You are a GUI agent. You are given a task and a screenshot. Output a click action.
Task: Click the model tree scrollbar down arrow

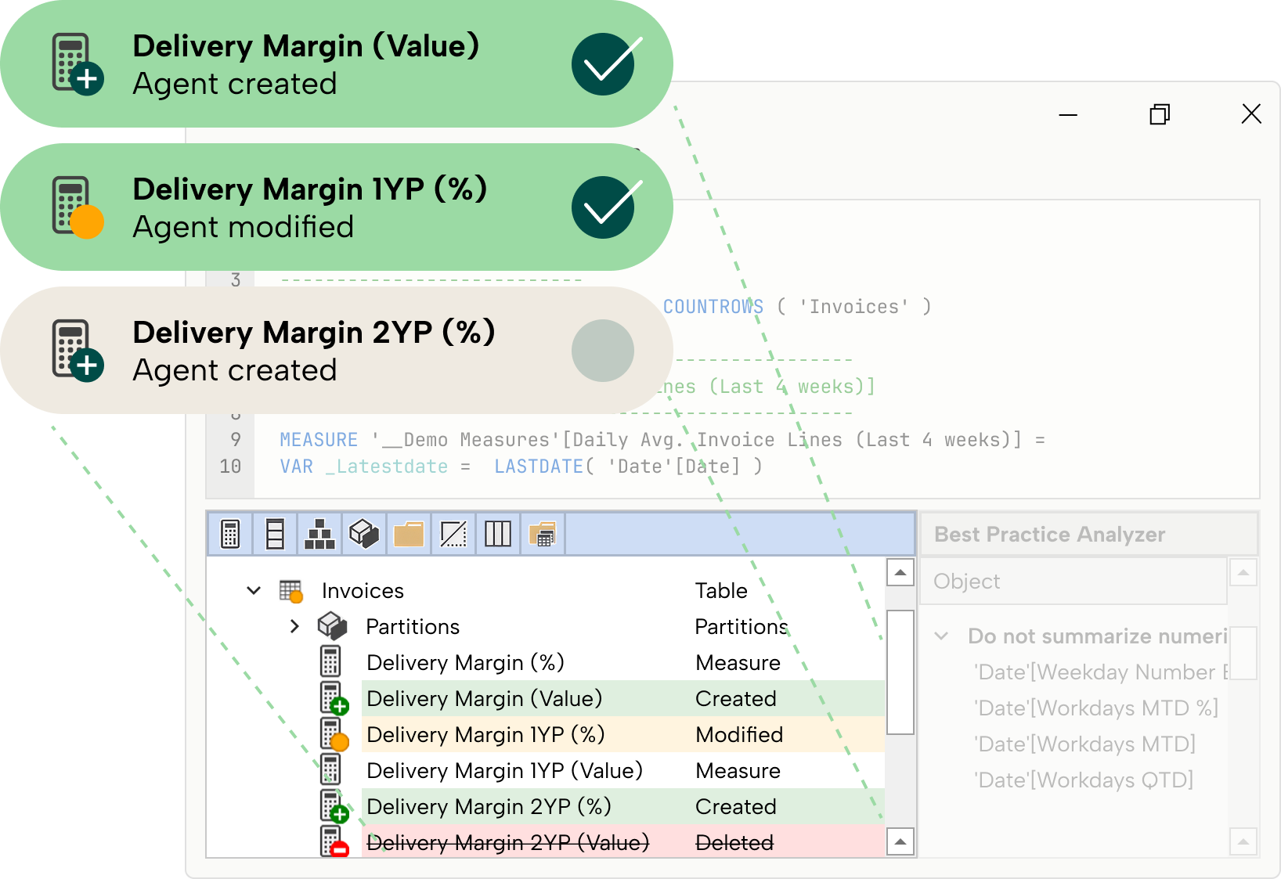900,841
